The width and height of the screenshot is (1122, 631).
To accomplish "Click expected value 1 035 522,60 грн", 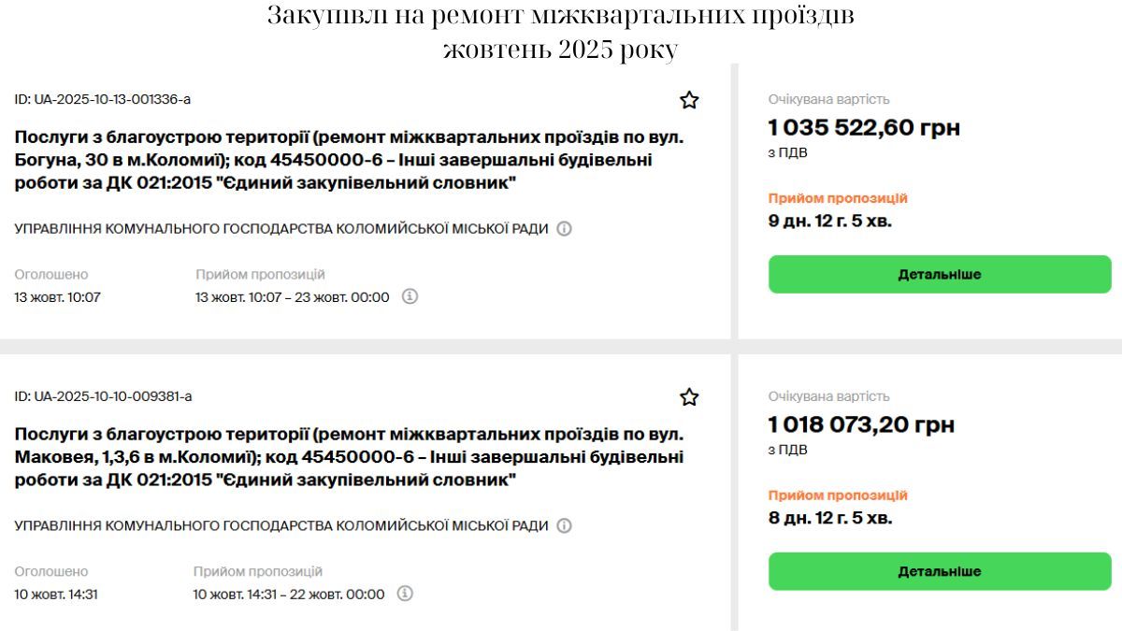I will tap(864, 127).
